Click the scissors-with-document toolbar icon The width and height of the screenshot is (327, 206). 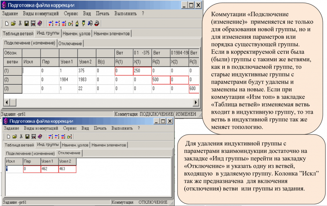[90, 23]
